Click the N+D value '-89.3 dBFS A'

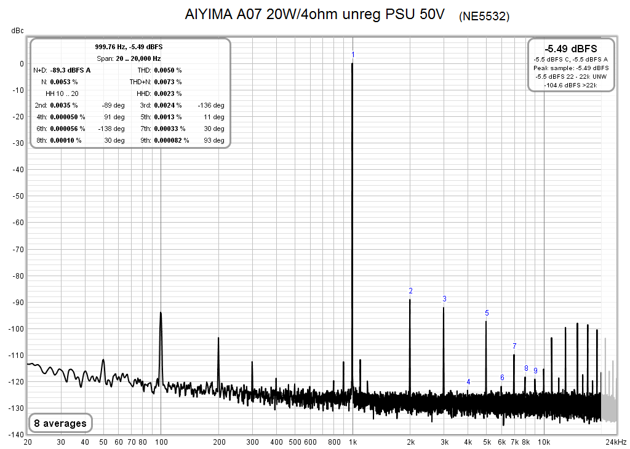70,70
